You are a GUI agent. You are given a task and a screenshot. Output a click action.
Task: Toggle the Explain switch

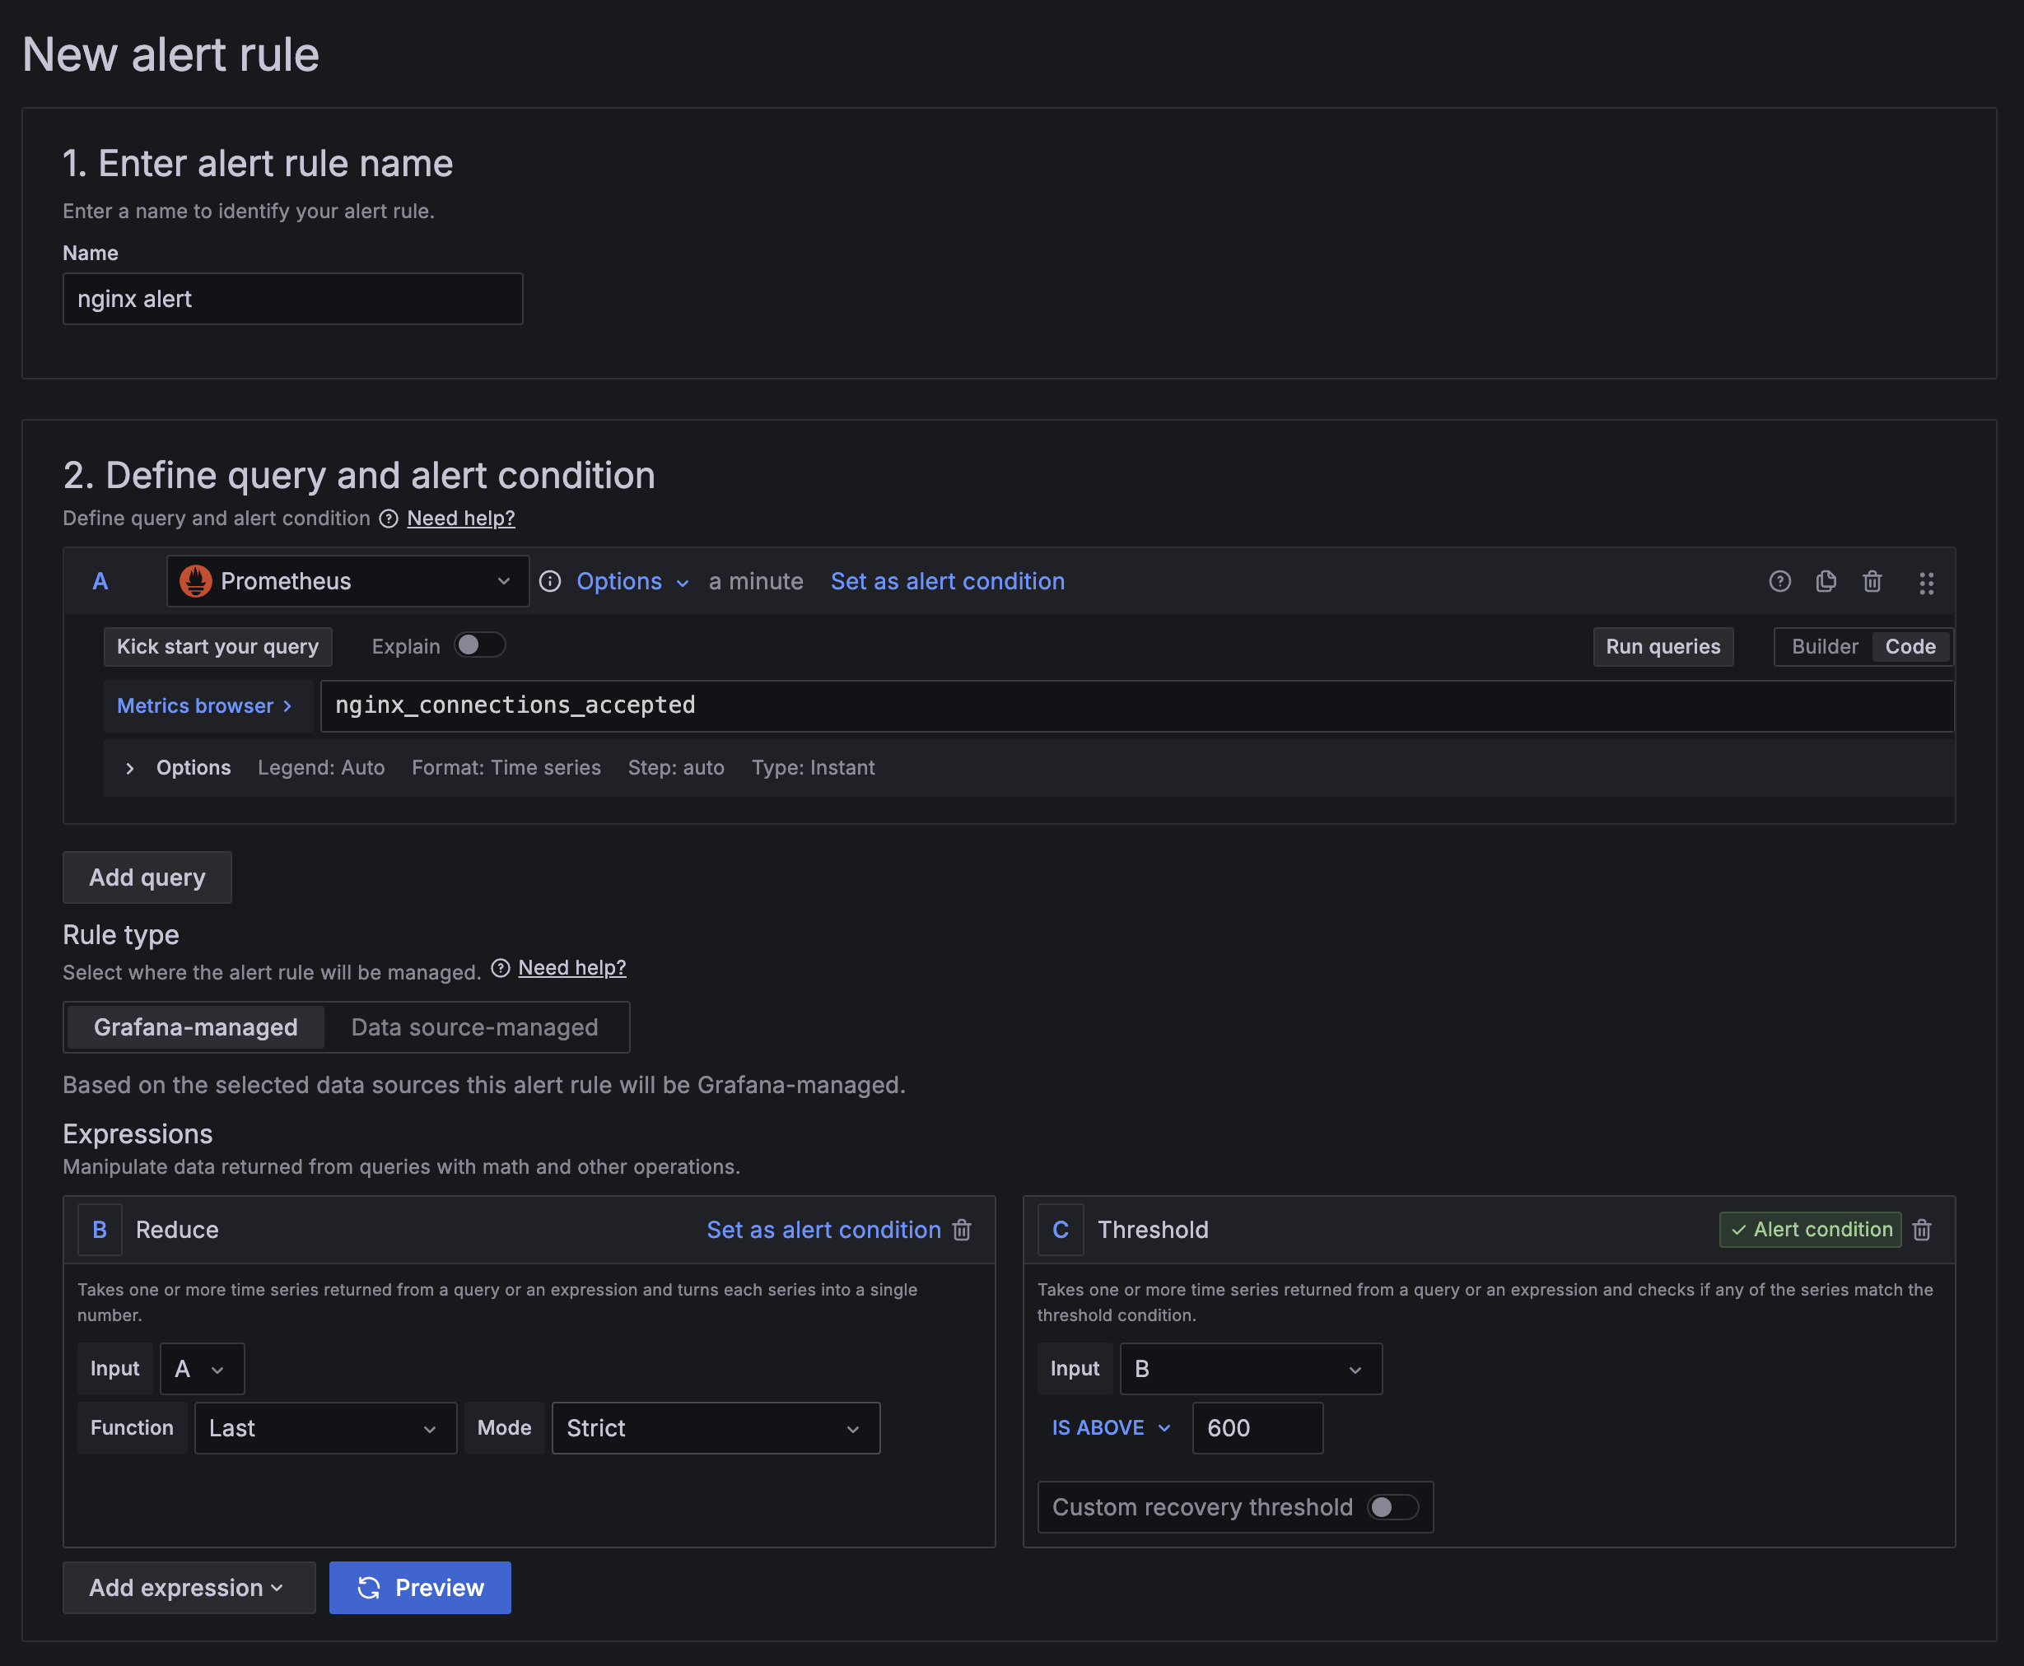[479, 646]
